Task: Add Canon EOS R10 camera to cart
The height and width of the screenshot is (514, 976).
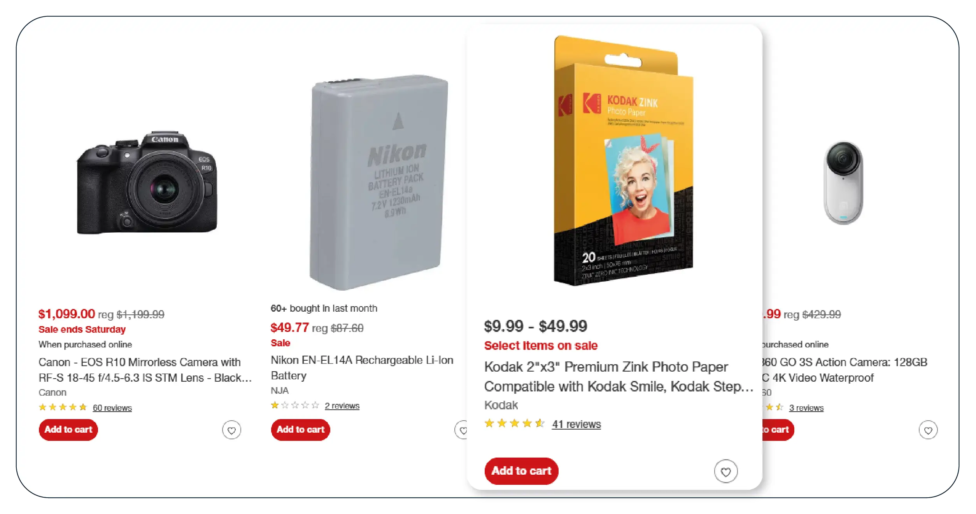Action: click(x=68, y=430)
